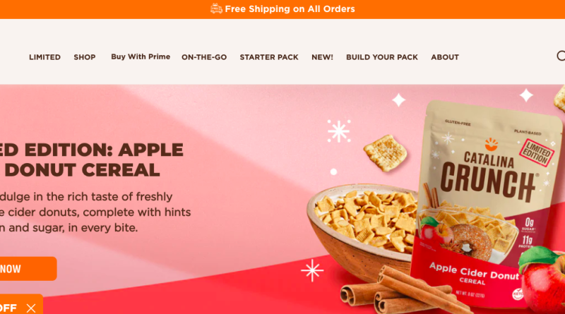Select the NEW! nav item
565x314 pixels.
(x=322, y=57)
